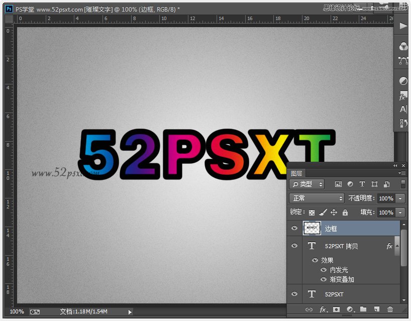
Task: Delete layer trash icon
Action: (390, 309)
